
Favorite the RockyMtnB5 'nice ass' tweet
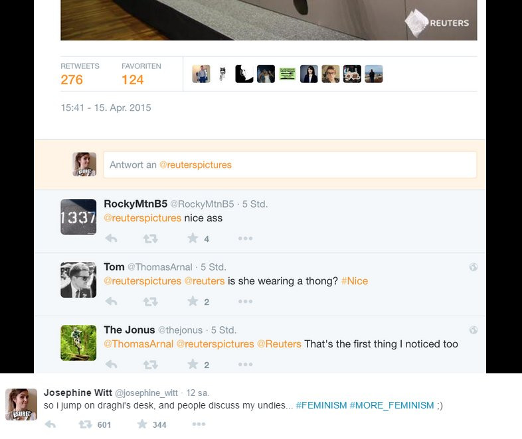pos(193,238)
